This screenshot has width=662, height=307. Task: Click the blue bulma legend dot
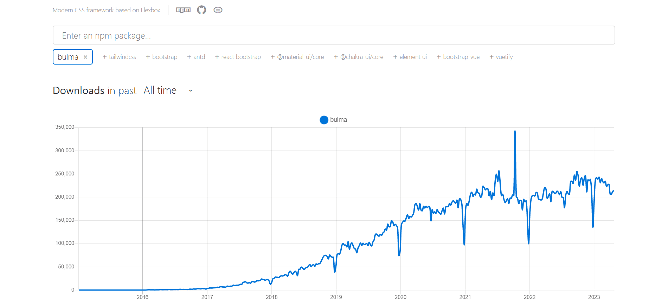pos(324,120)
